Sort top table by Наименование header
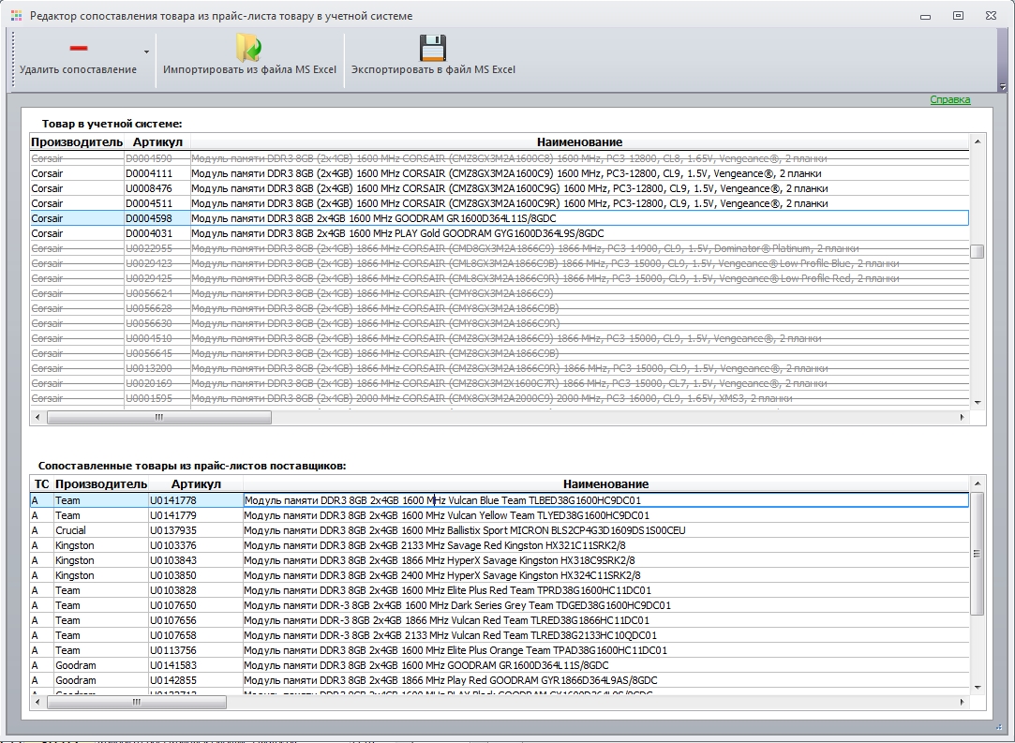Viewport: 1015px width, 743px height. click(579, 141)
